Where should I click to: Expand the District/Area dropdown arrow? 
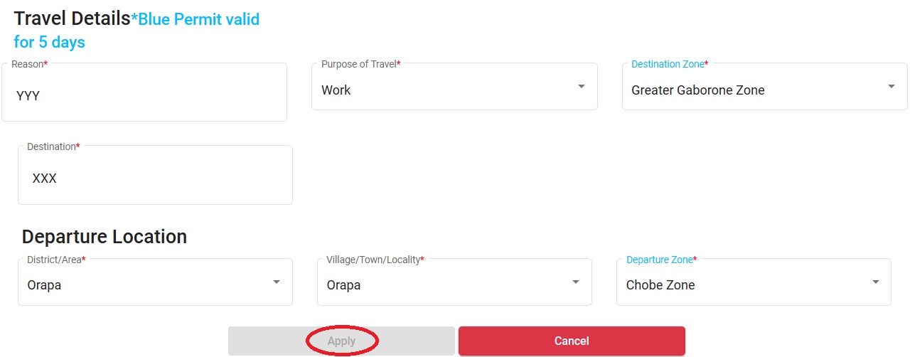coord(276,282)
